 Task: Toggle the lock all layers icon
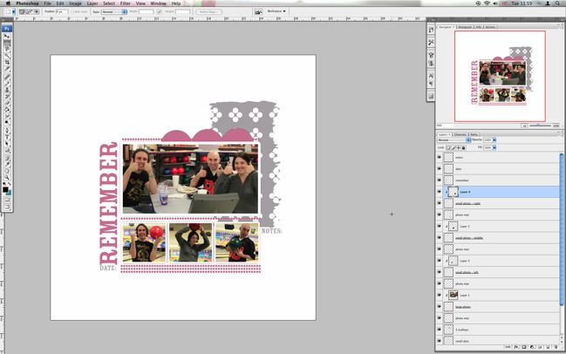(464, 147)
